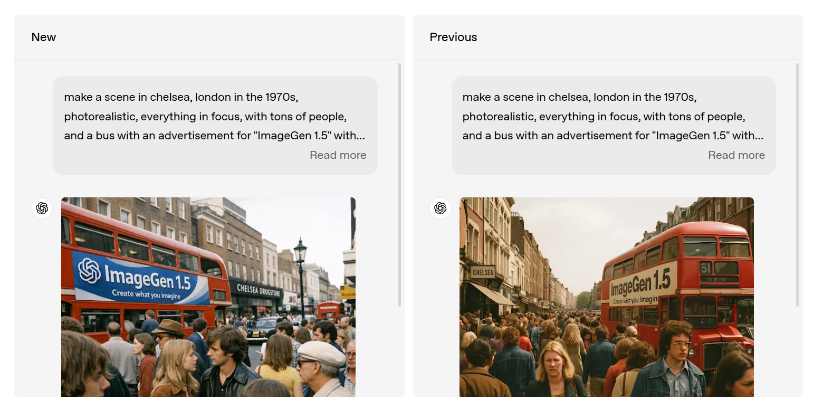The image size is (823, 419).
Task: Click the ImageGen 1.5 banner on Previous bus
Action: coord(642,286)
